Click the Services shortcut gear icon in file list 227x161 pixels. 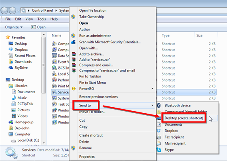(54, 92)
